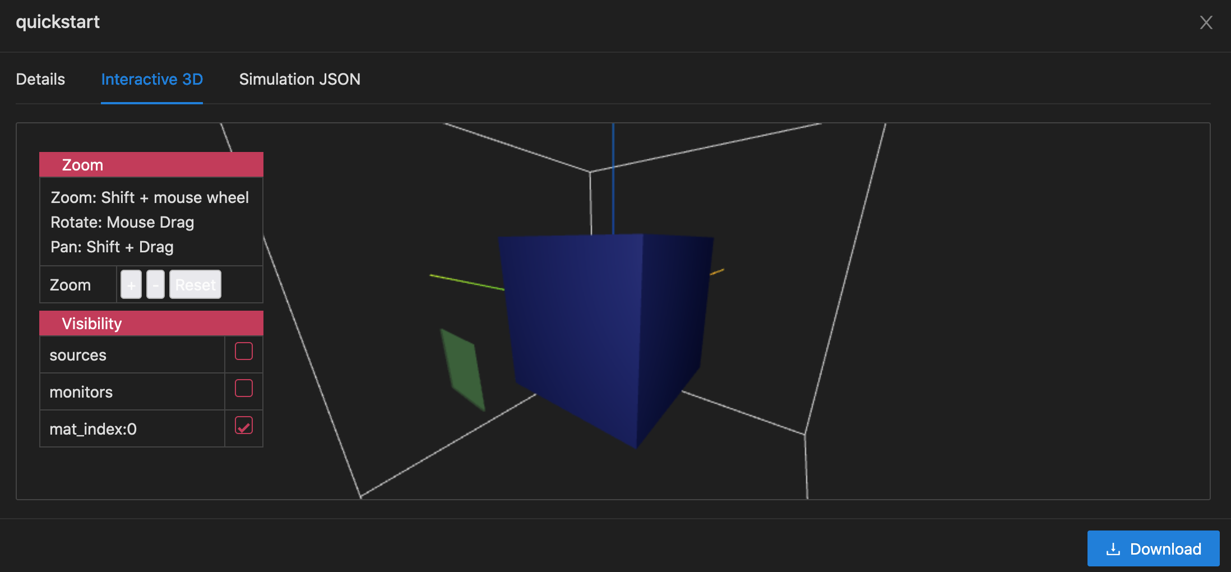Enable the sources visibility checkbox
This screenshot has width=1231, height=572.
(x=243, y=352)
